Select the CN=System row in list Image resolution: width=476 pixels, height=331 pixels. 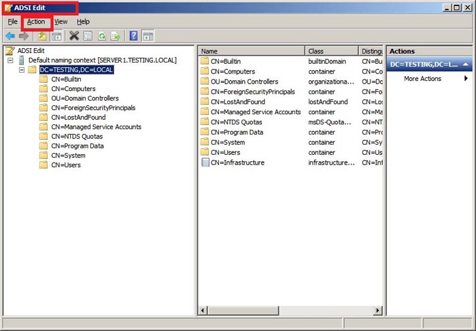(228, 142)
